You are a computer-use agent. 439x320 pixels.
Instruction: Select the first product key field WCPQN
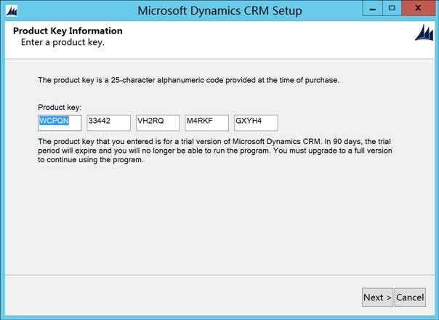[x=60, y=122]
